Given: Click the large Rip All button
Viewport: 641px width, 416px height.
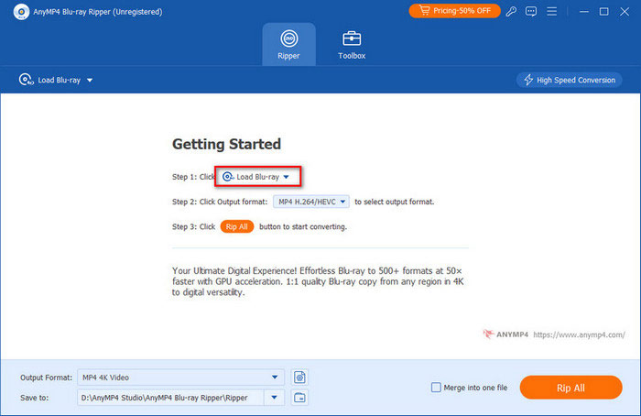Looking at the screenshot, I should coord(570,388).
